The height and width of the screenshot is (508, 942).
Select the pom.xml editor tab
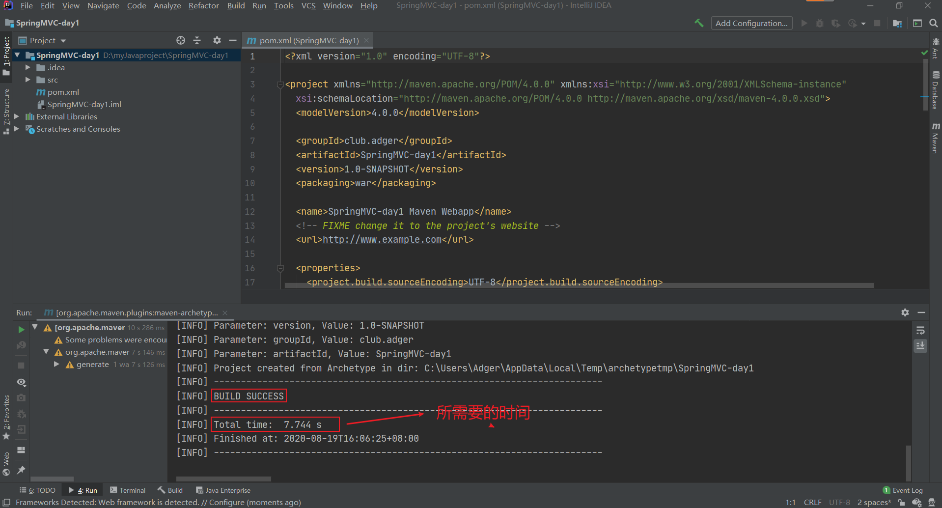pyautogui.click(x=308, y=40)
